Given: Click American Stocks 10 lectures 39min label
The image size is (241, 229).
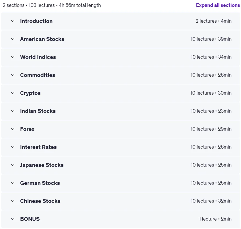Looking at the screenshot, I should [x=211, y=39].
